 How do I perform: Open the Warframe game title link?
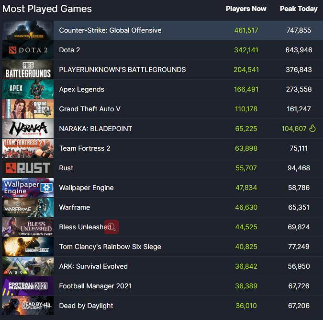(x=74, y=207)
